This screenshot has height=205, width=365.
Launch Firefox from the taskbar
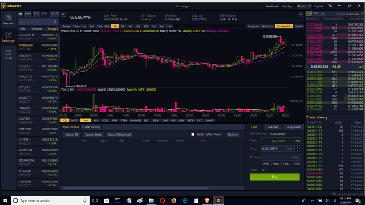173,200
